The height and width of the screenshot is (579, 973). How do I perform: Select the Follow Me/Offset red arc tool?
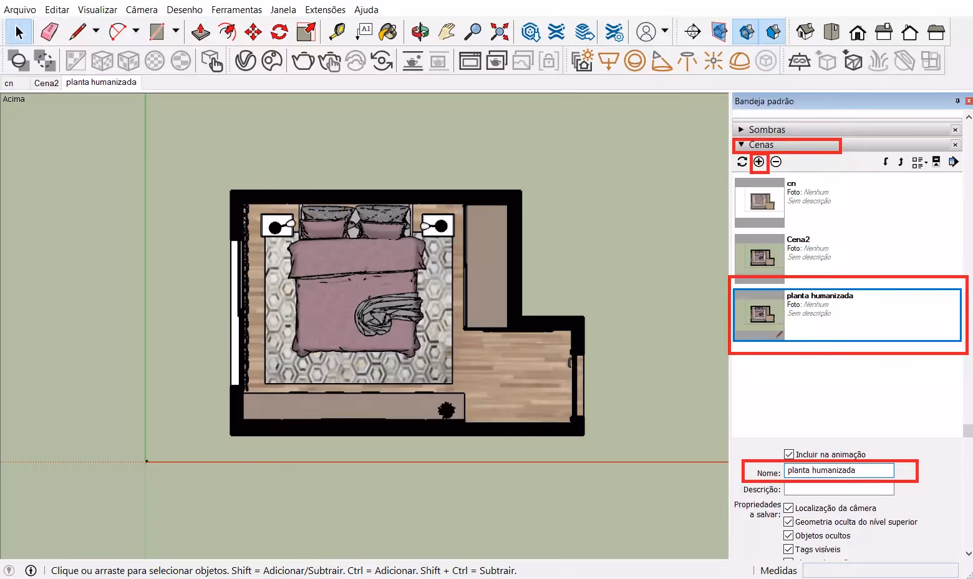(227, 32)
